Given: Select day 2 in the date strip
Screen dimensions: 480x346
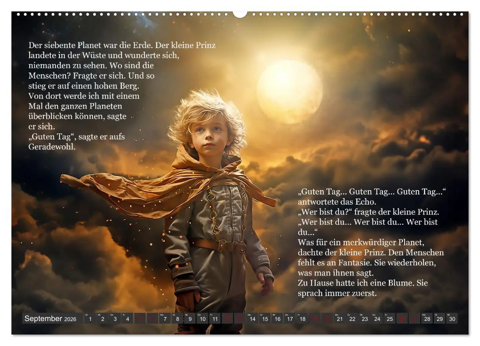Looking at the screenshot, I should coord(102,319).
